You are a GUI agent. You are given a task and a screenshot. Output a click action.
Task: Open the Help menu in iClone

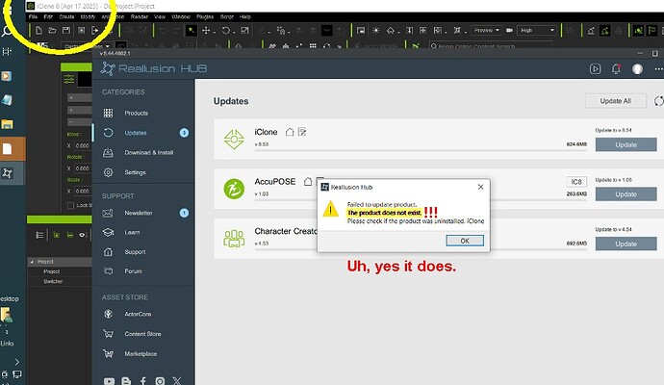pyautogui.click(x=245, y=17)
